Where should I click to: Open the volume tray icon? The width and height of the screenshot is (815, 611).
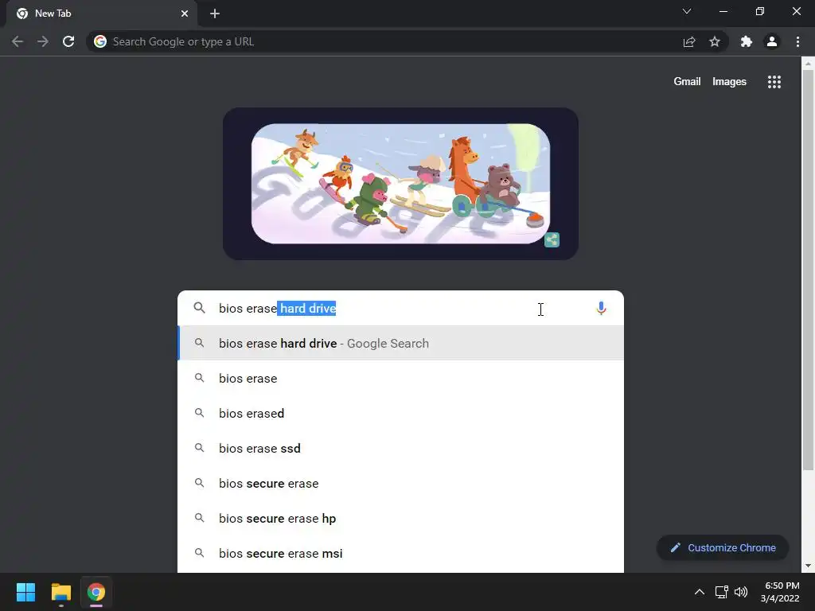coord(741,592)
